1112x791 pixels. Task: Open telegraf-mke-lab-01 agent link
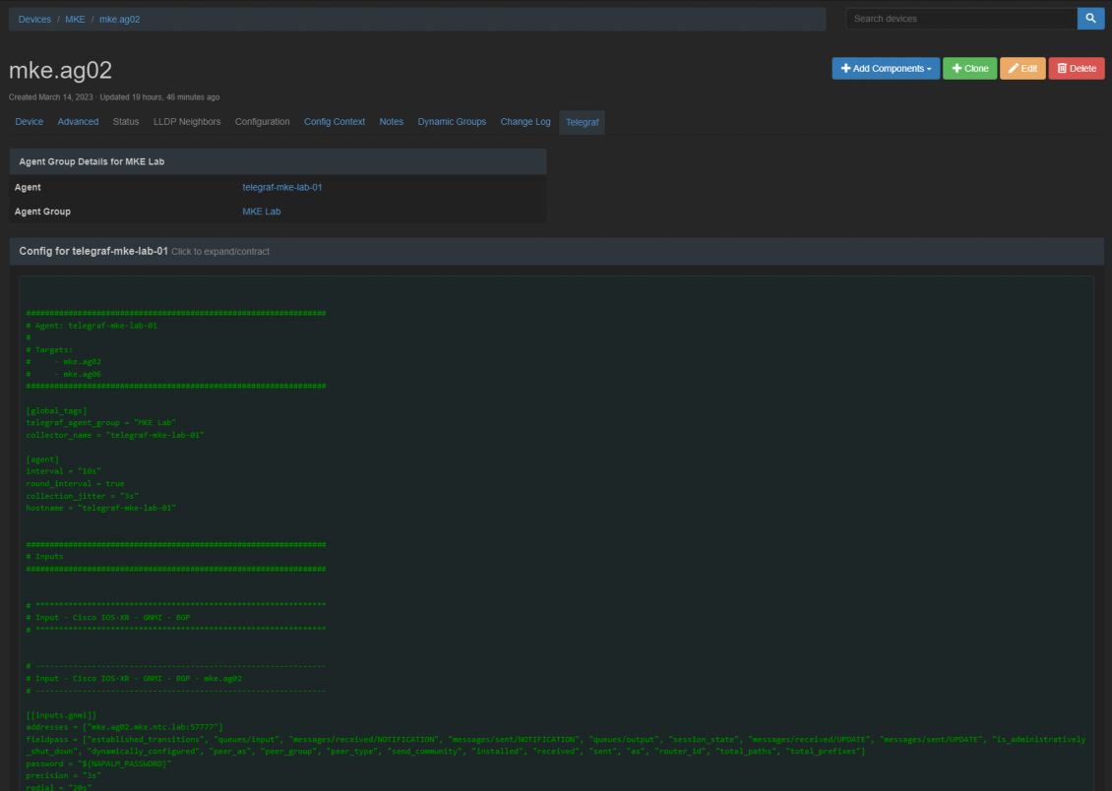click(282, 187)
